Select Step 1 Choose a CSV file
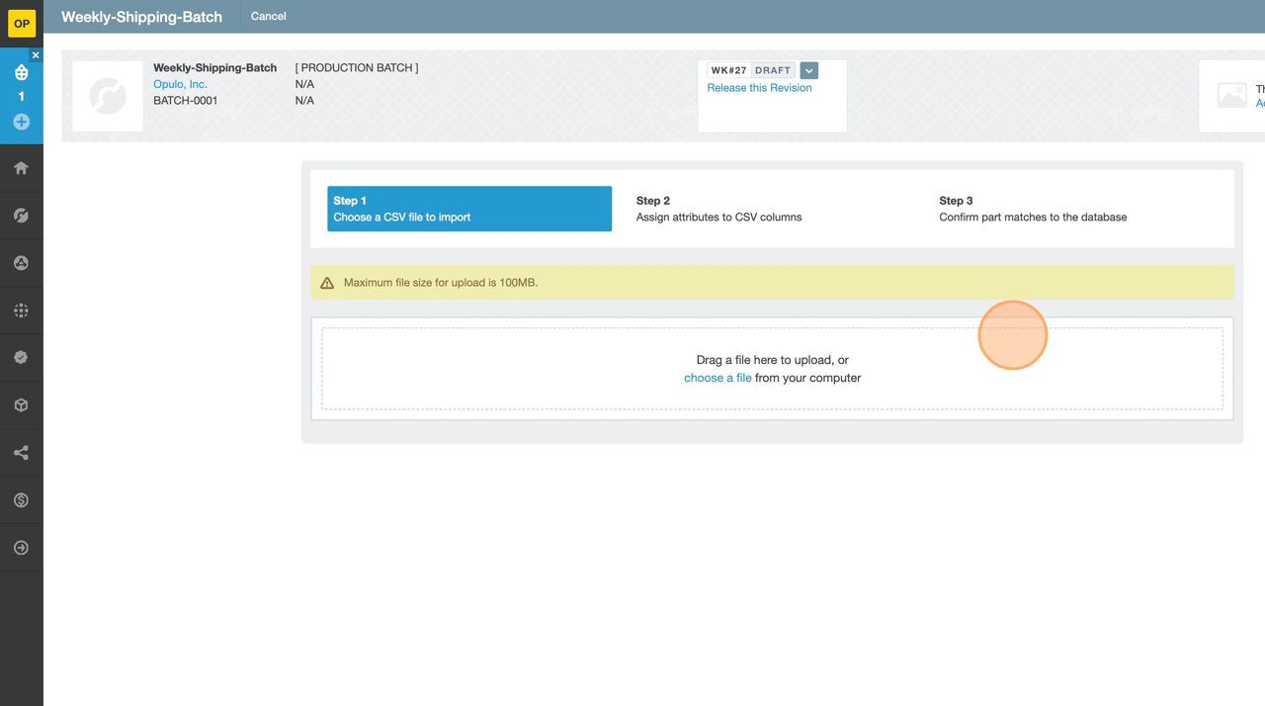Viewport: 1265px width, 706px height. [x=469, y=209]
